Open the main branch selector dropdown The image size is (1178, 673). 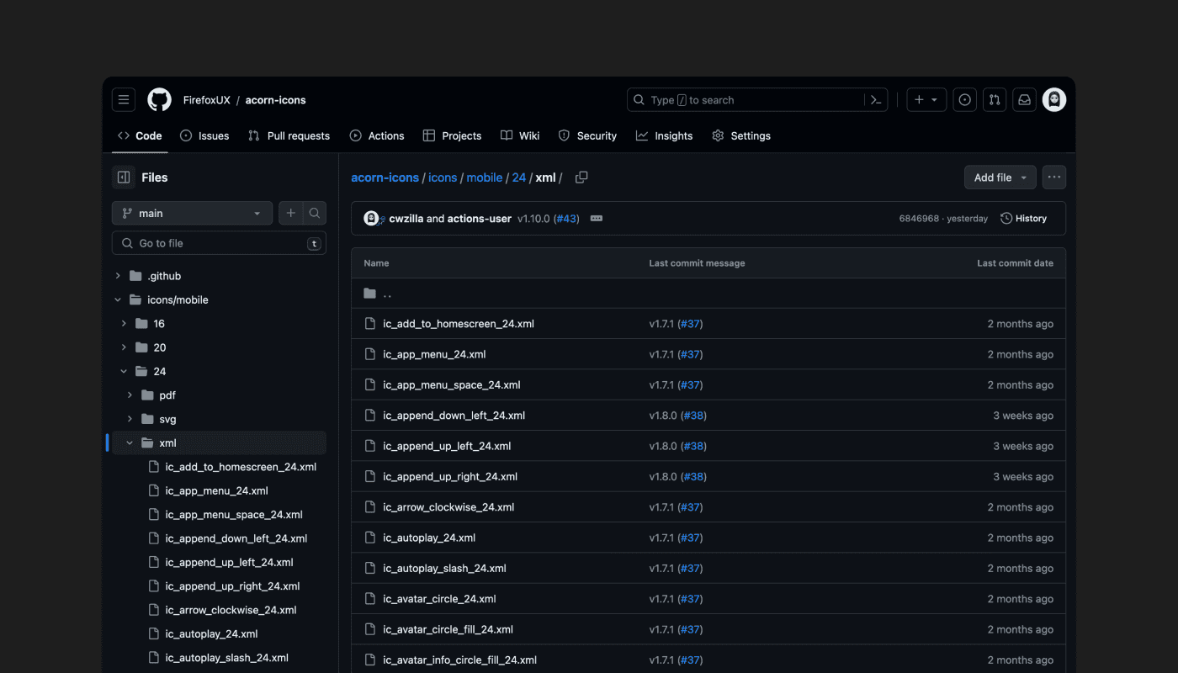tap(192, 213)
